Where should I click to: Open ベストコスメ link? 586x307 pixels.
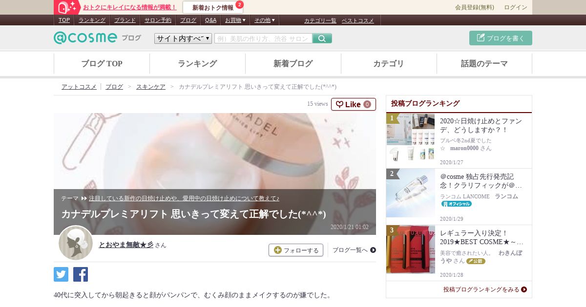[x=357, y=20]
